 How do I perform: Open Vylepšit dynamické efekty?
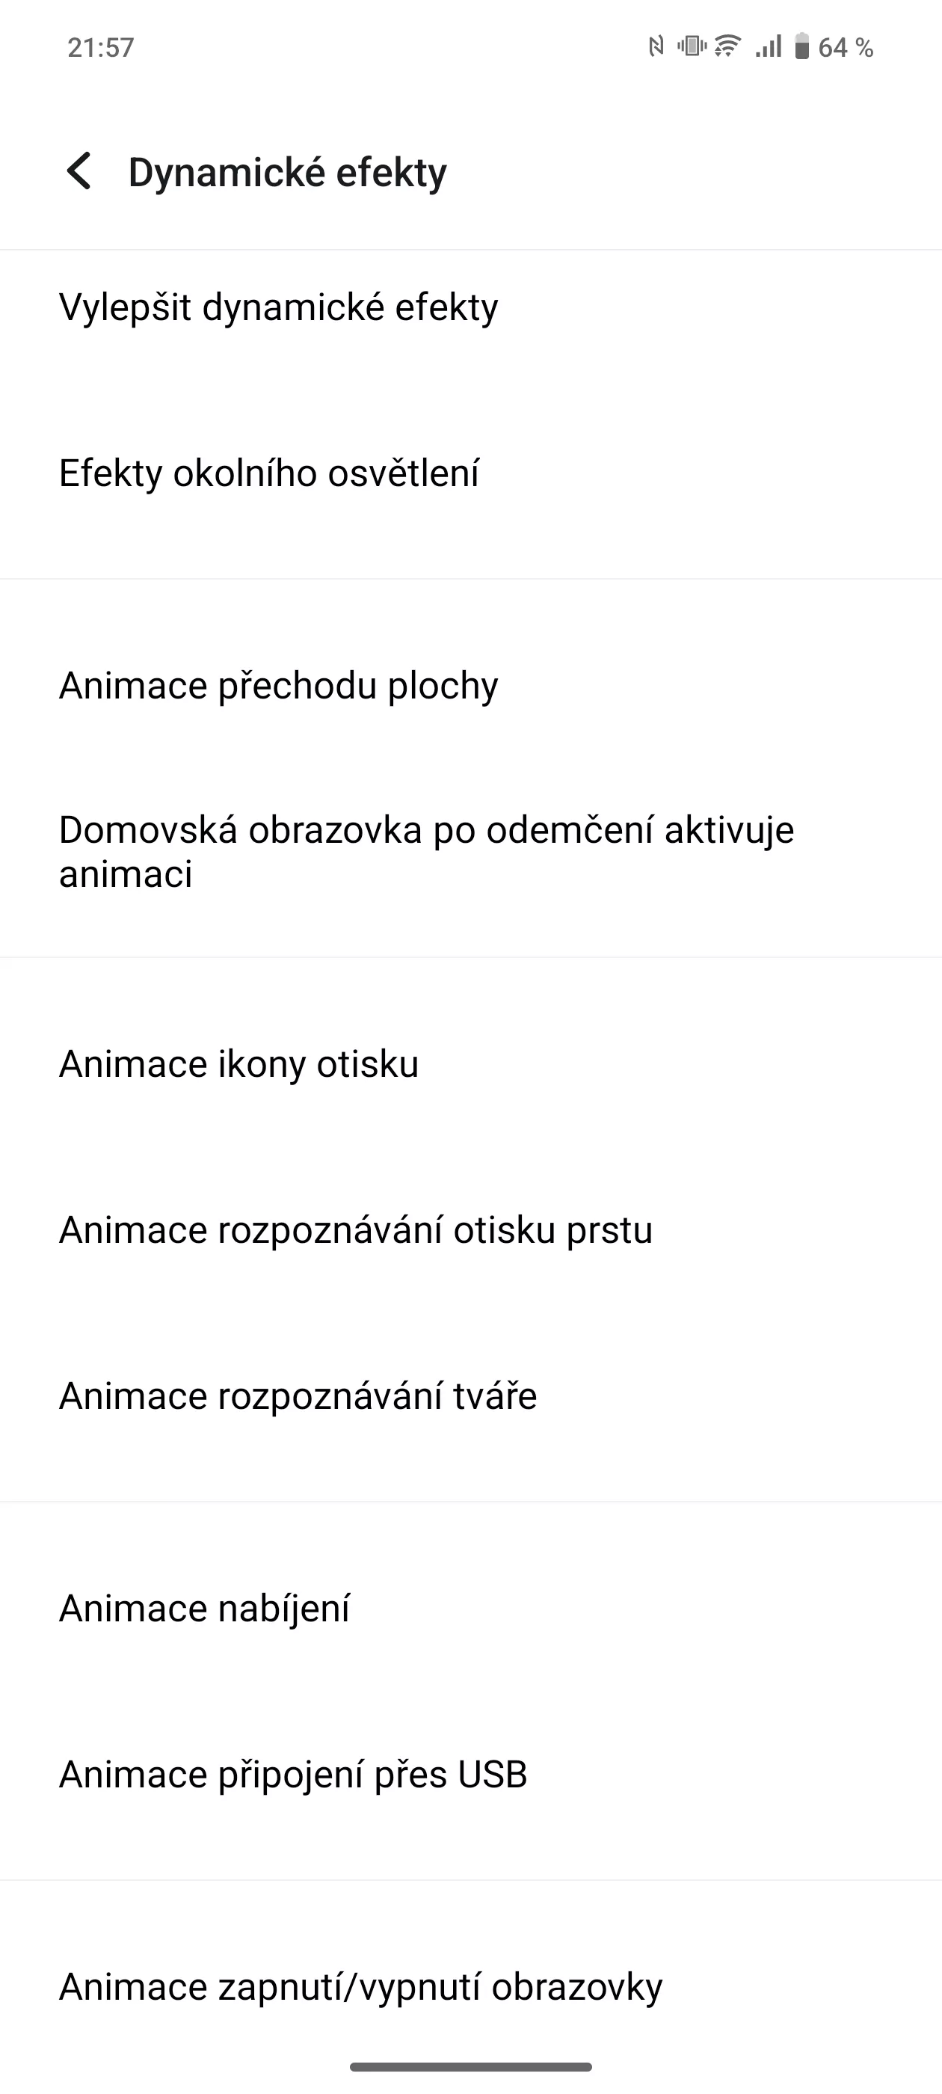[x=470, y=307]
